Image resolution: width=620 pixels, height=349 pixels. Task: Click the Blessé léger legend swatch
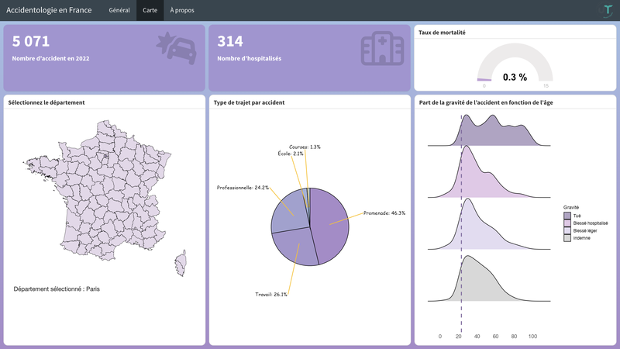tap(567, 230)
